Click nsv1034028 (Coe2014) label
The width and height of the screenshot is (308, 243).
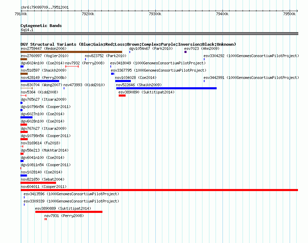(x=136, y=78)
